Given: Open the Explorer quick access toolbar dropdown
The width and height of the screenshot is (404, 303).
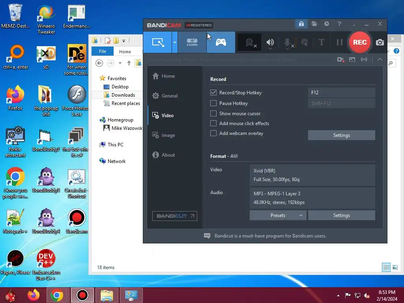Looking at the screenshot, I should [x=123, y=41].
